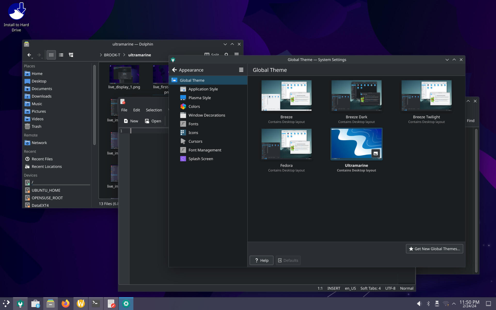Image resolution: width=496 pixels, height=310 pixels.
Task: Open Recent Files entry
Action: point(57,159)
